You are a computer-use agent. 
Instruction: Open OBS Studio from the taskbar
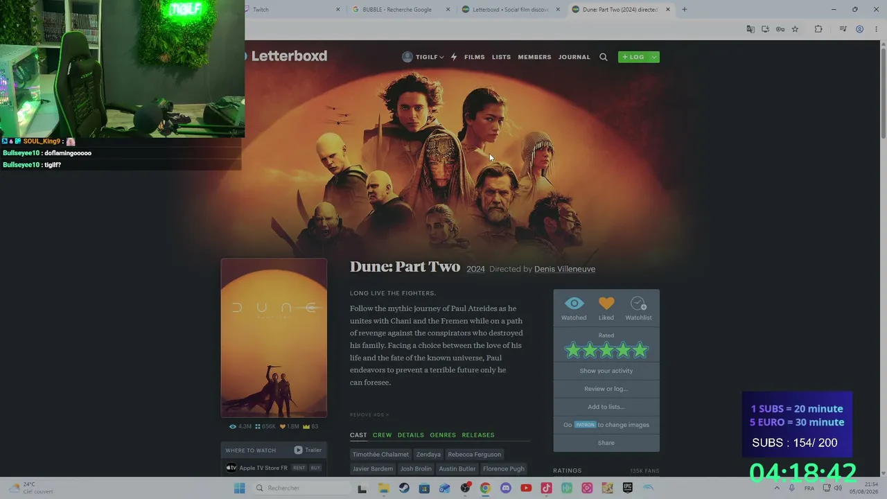pos(465,488)
